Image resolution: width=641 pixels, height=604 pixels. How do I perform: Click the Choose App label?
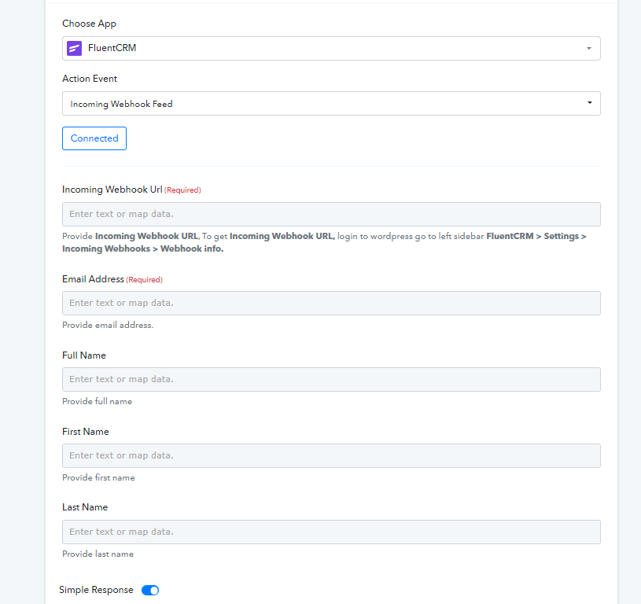(89, 24)
